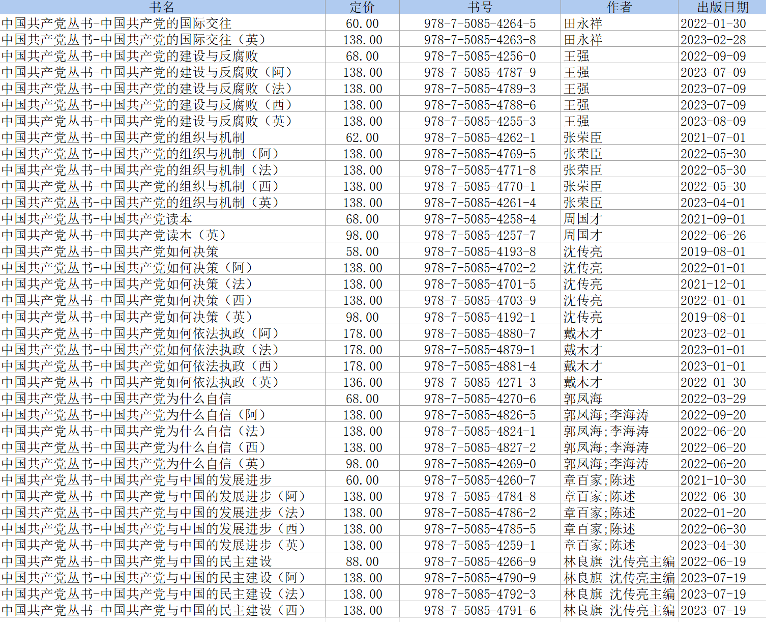This screenshot has height=622, width=766.
Task: Click title 中国共产党与中国的民主建设（西）
Action: click(154, 610)
